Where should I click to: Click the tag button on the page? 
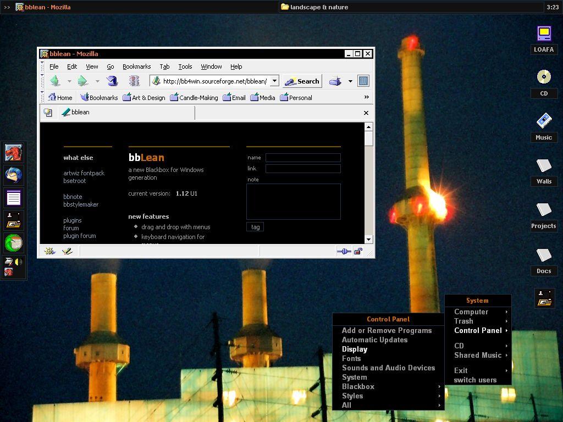(x=255, y=227)
